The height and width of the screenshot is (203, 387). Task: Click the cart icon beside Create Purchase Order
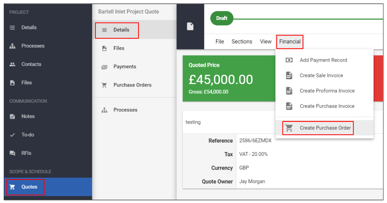click(x=290, y=128)
